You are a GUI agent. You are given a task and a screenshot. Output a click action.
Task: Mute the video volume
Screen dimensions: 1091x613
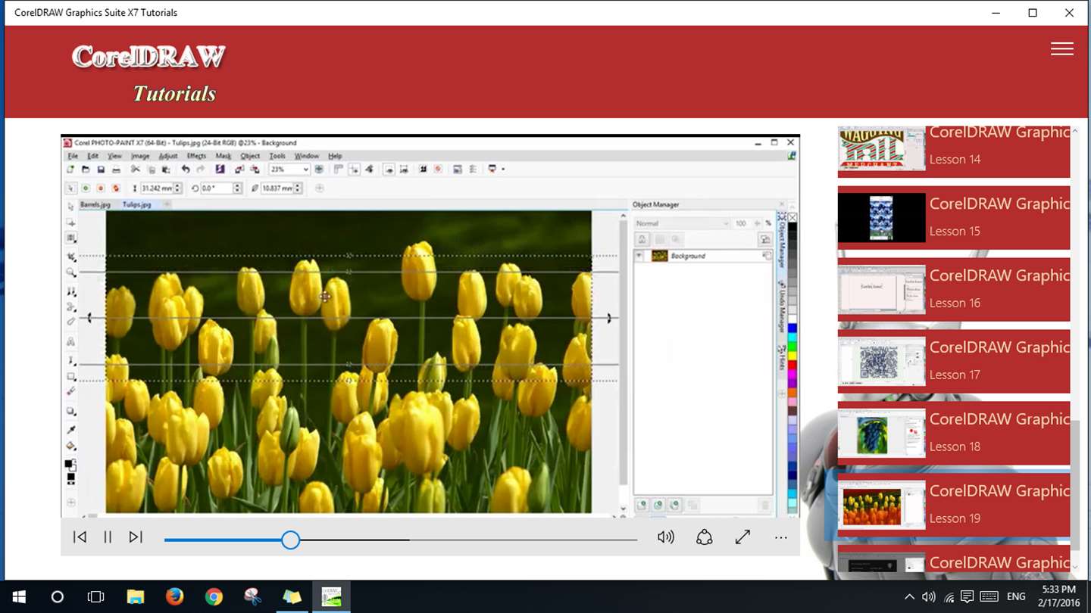666,537
